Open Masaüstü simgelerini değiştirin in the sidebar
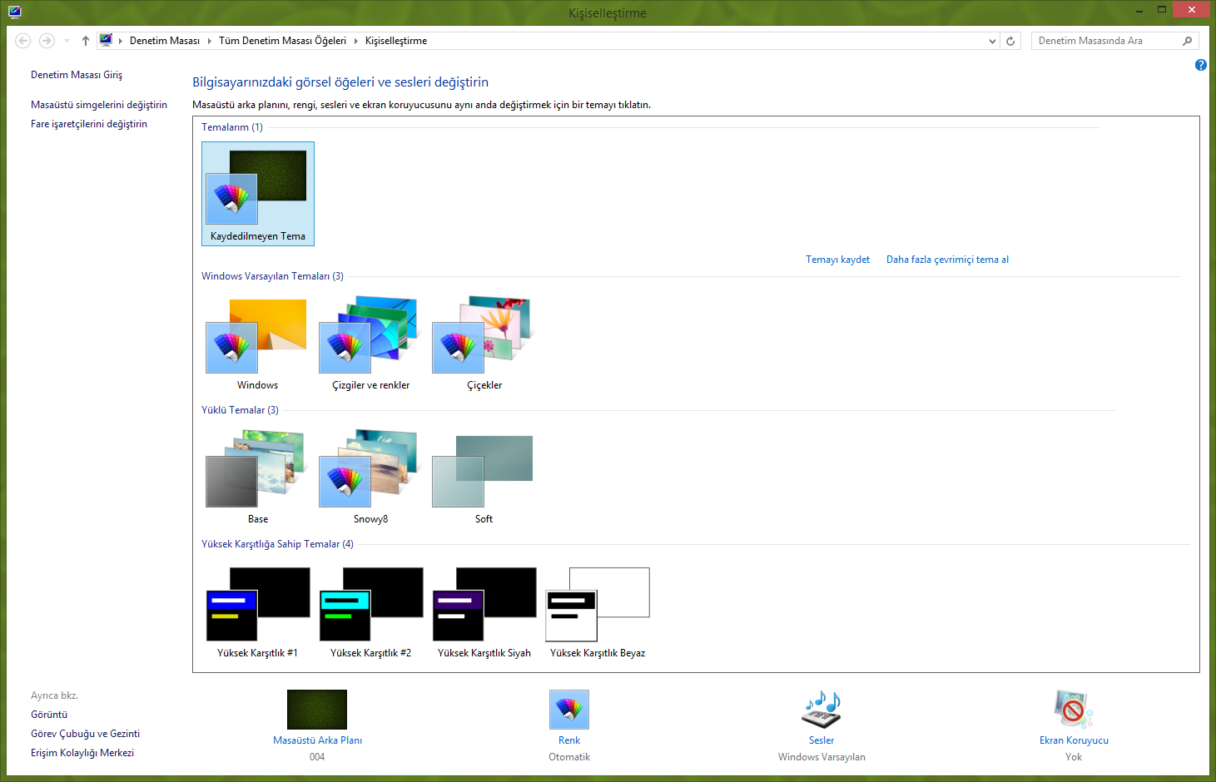This screenshot has height=782, width=1216. [x=99, y=105]
